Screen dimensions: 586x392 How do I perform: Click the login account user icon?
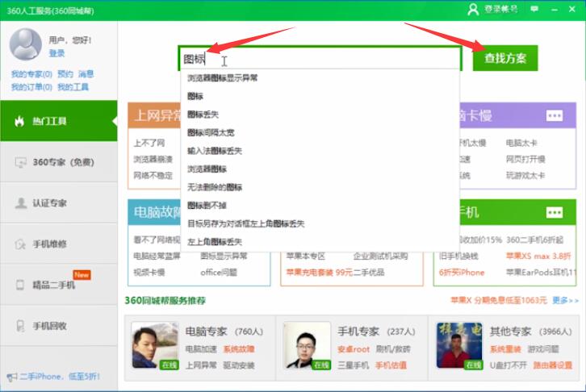(473, 9)
